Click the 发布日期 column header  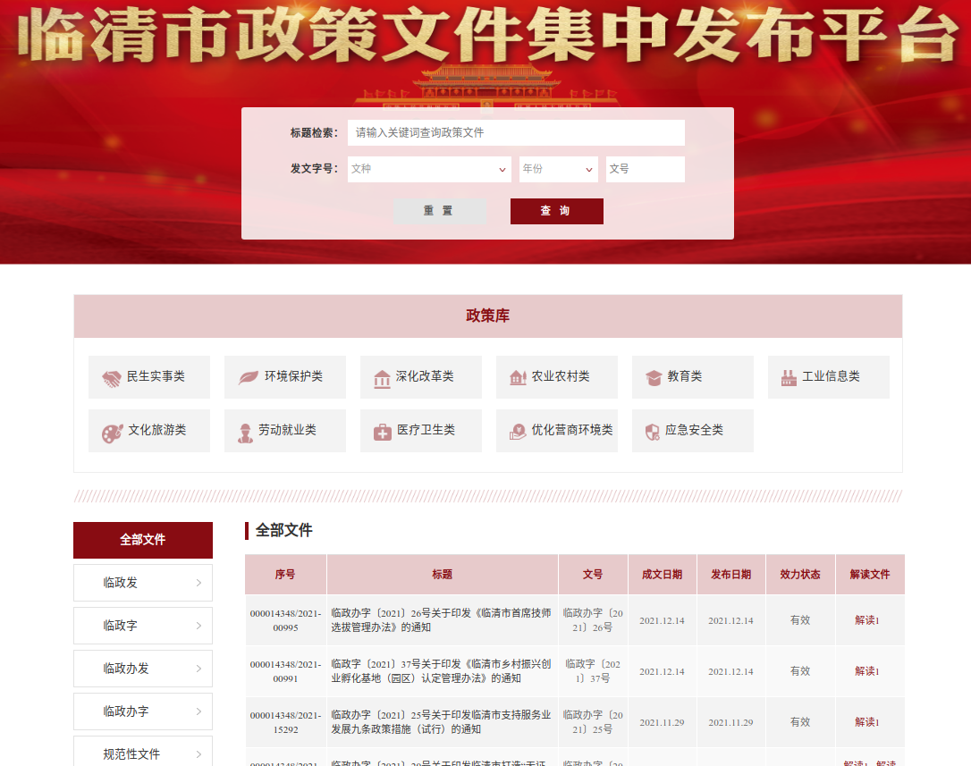point(730,575)
